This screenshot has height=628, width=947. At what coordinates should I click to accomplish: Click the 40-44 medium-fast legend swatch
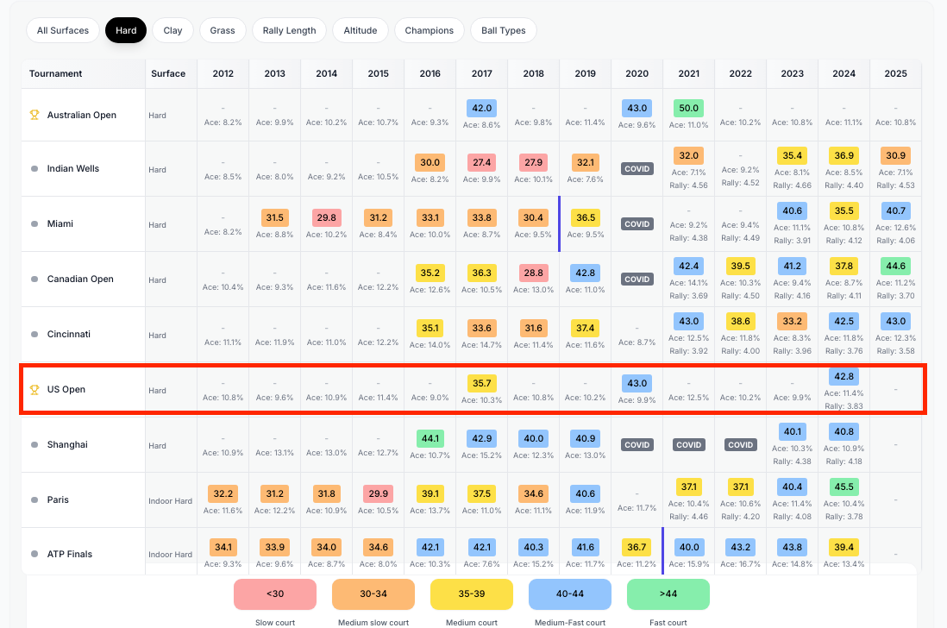[x=570, y=594]
